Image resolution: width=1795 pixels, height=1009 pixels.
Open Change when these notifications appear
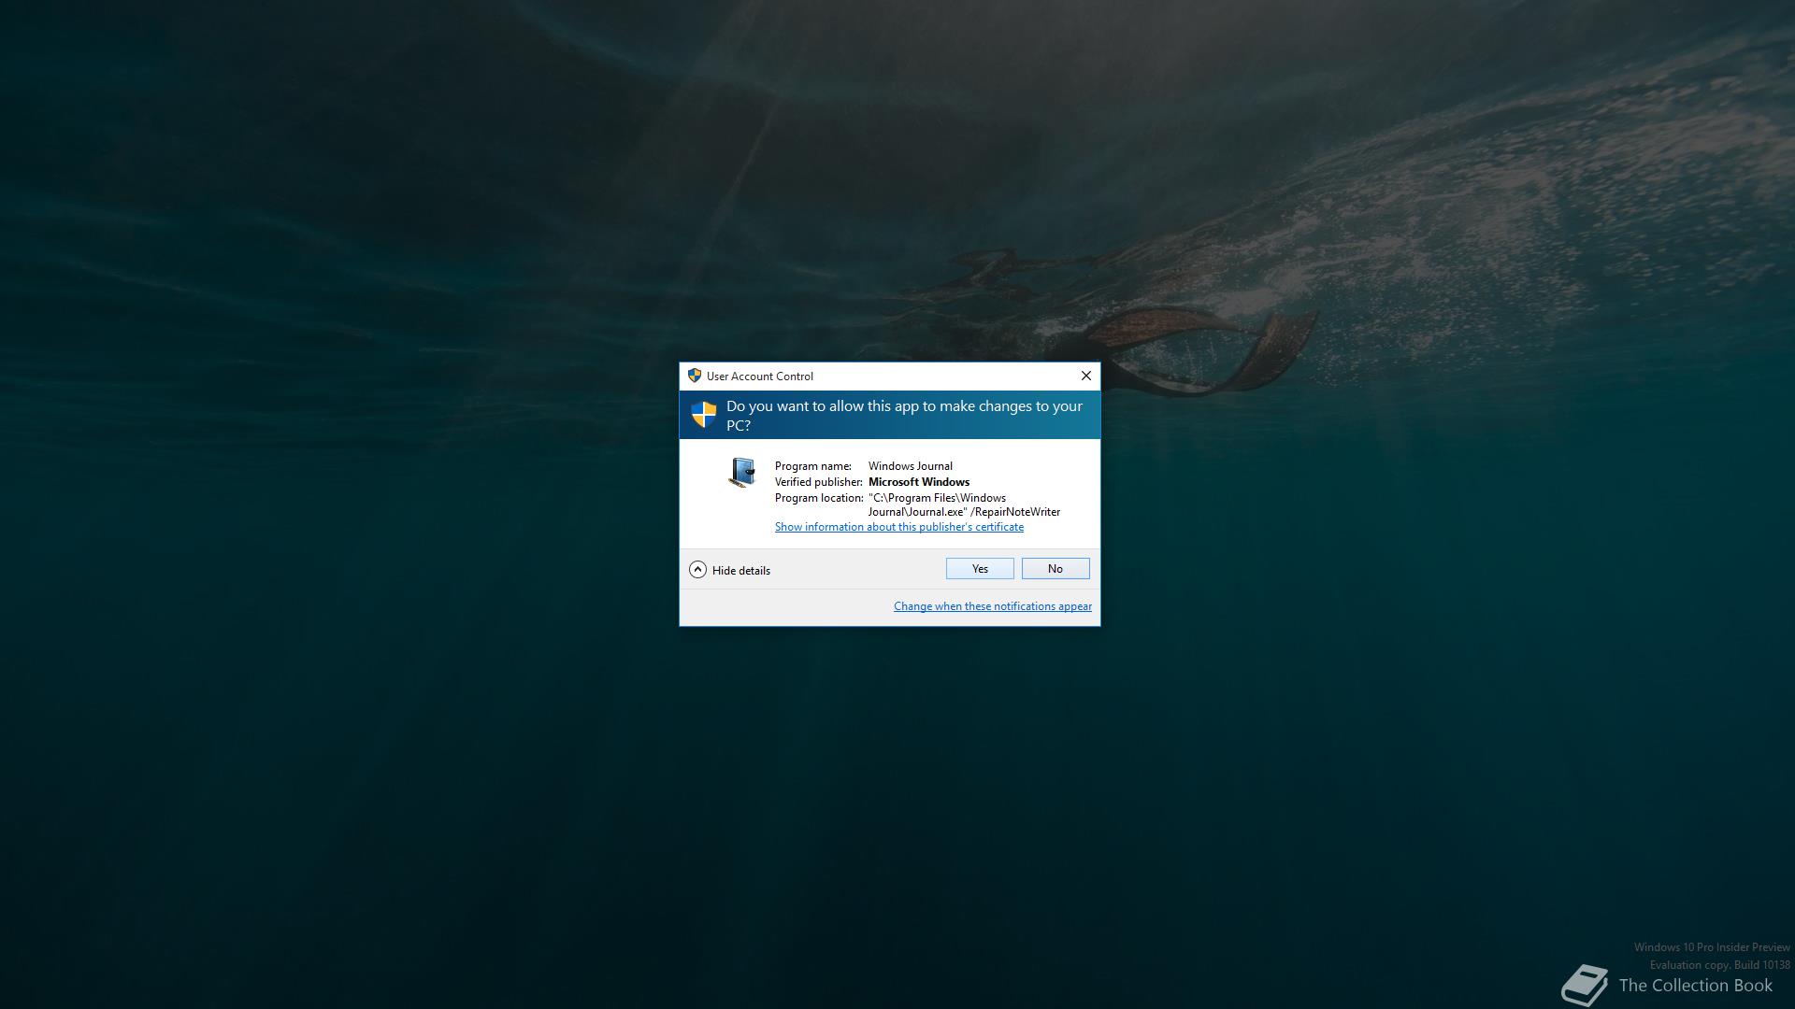[x=993, y=606]
